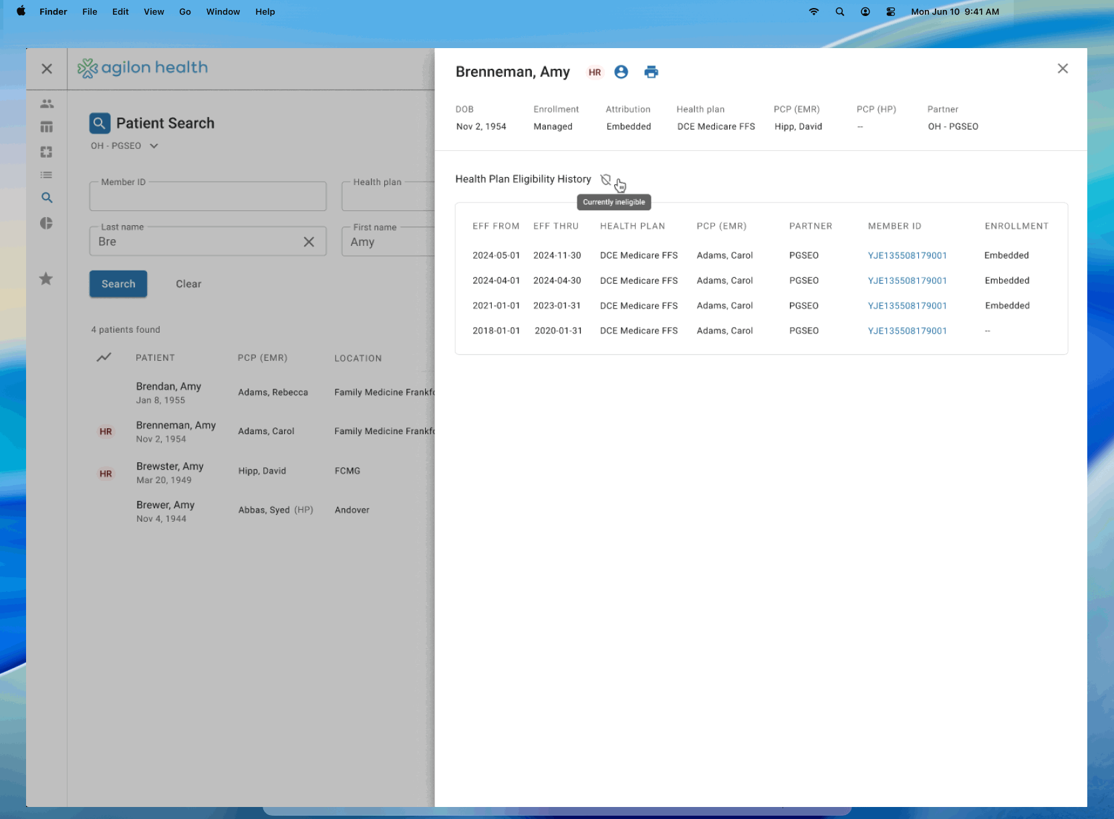
Task: Click Hipp, David PCP (EMR) value in header
Action: click(798, 126)
